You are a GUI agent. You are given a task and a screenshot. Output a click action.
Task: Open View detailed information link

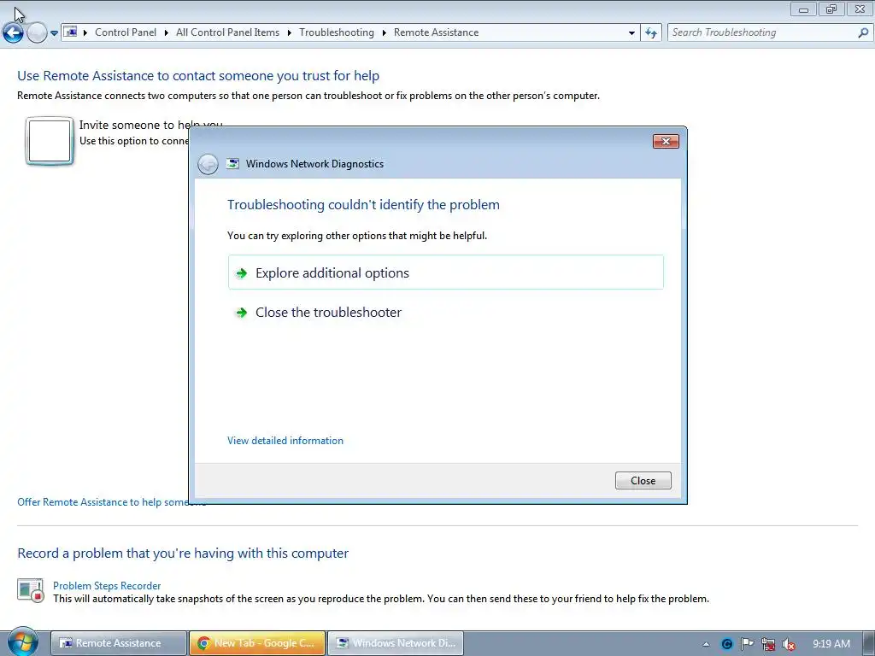pos(285,441)
